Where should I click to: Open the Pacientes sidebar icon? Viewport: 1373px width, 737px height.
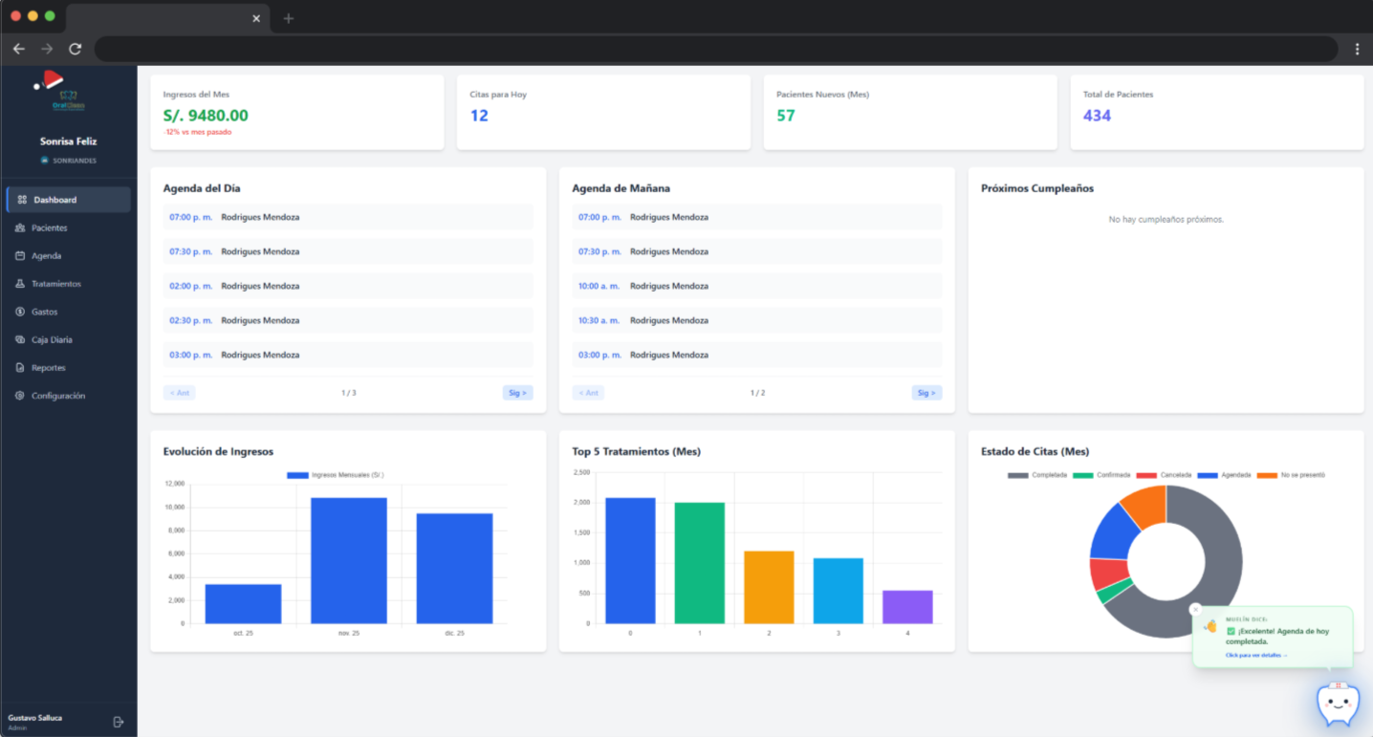20,228
